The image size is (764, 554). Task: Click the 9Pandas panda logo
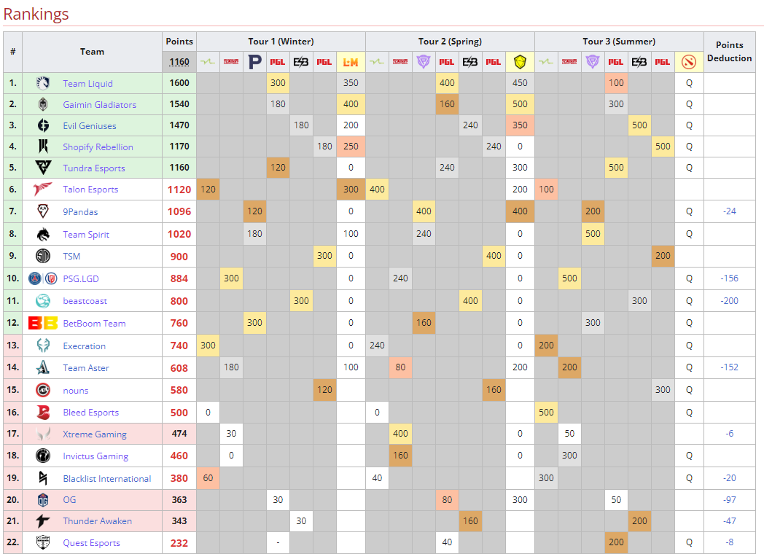43,211
